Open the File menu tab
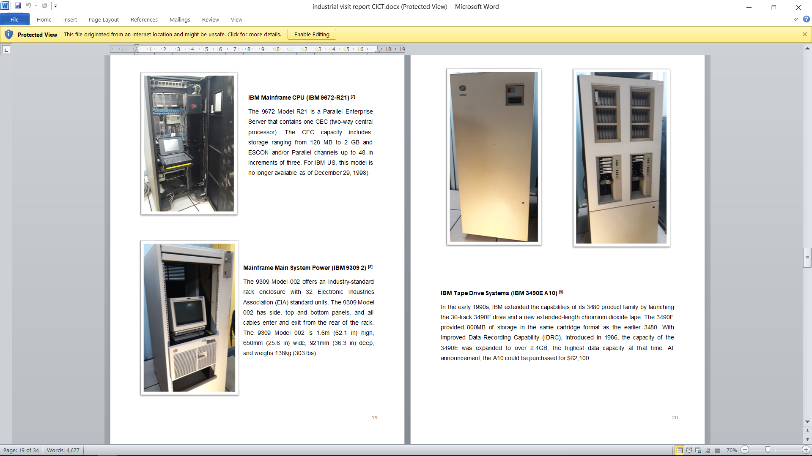The image size is (812, 456). 14,19
